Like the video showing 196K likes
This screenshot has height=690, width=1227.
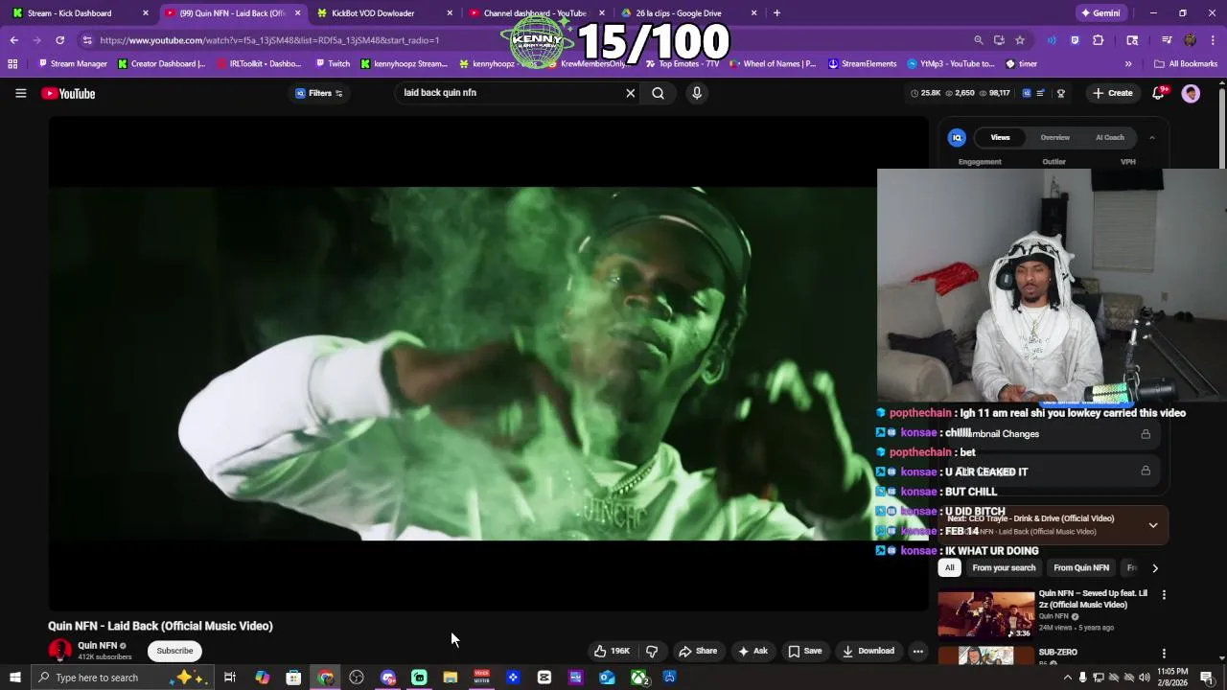612,651
